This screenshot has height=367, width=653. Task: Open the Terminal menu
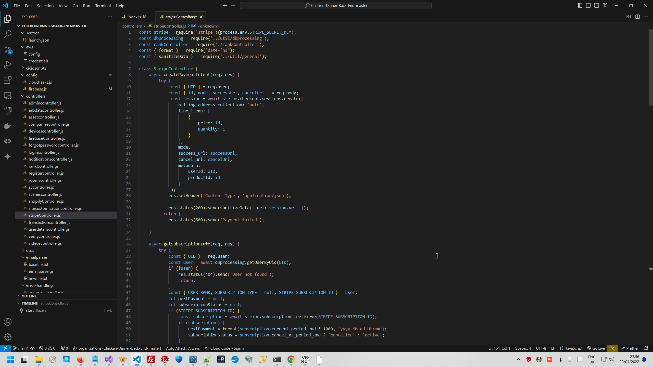point(103,5)
